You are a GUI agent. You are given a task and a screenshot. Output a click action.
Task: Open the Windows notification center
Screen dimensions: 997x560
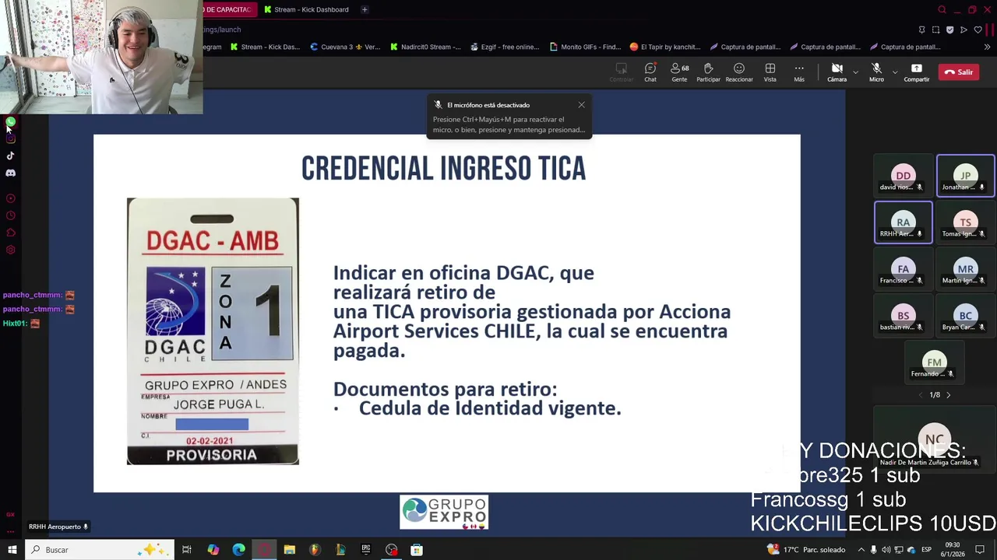(981, 550)
